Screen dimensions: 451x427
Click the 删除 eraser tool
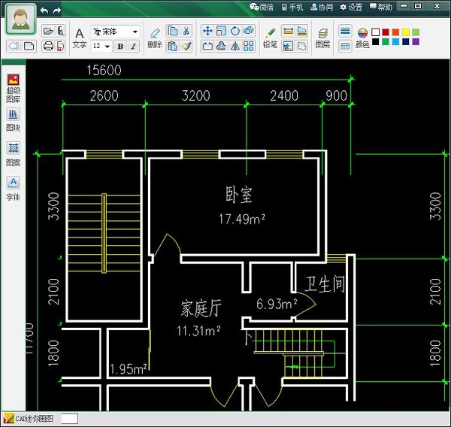(x=155, y=37)
